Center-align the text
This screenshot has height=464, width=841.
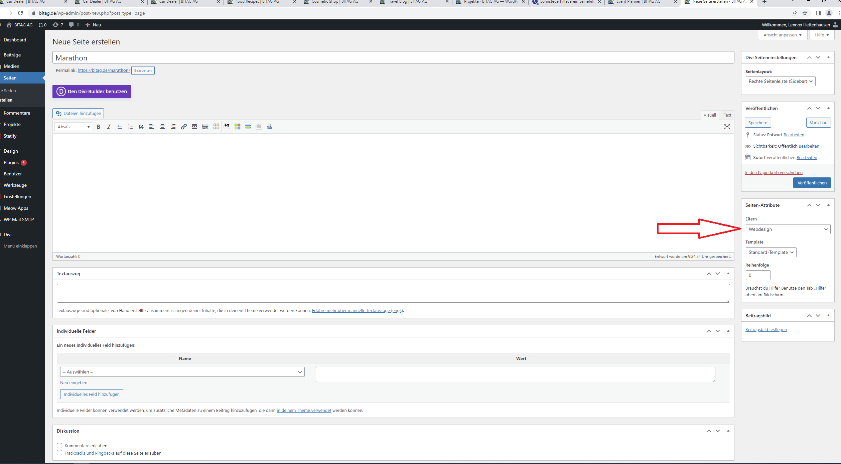coord(162,127)
